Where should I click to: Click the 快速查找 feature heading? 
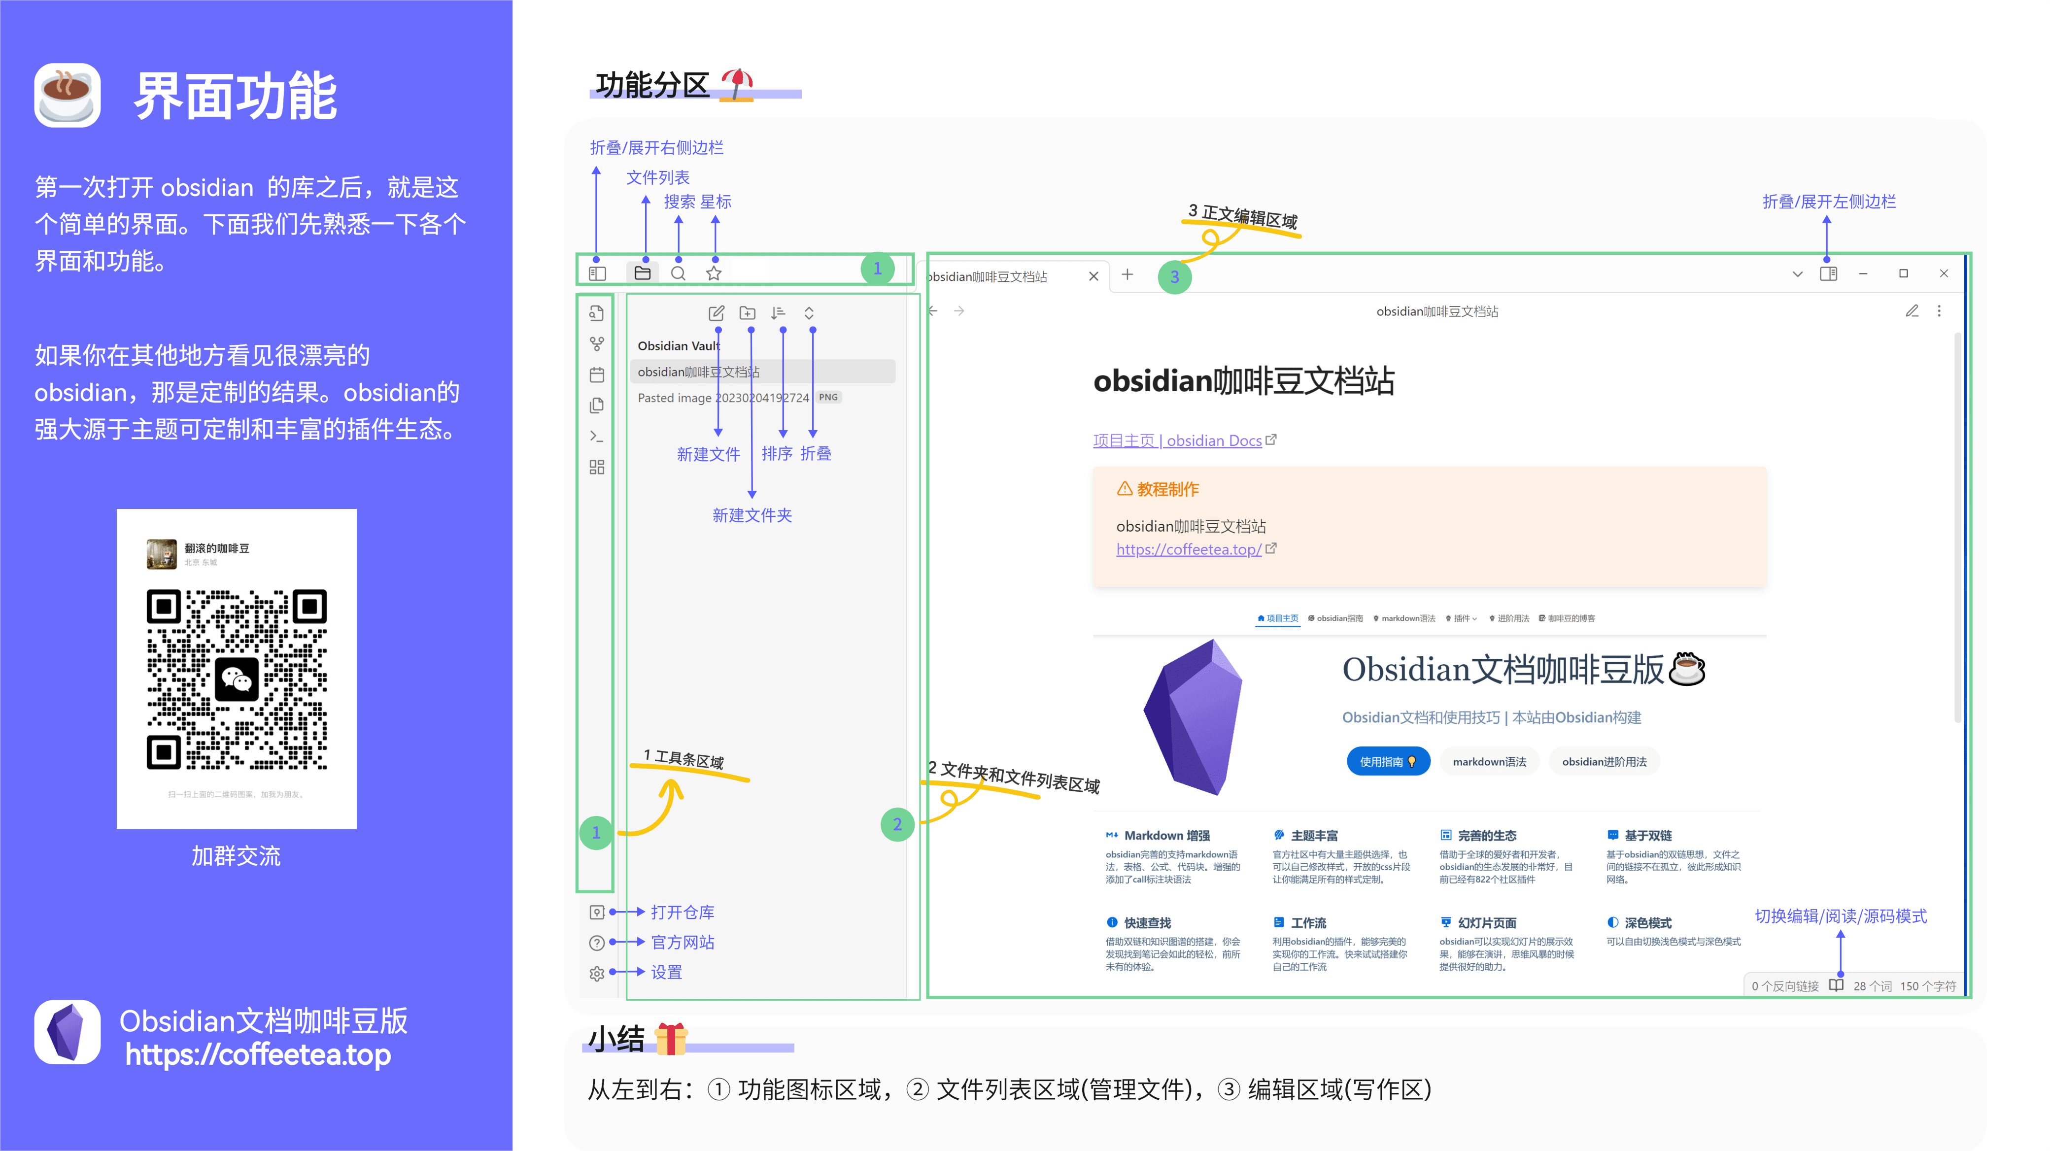1147,923
